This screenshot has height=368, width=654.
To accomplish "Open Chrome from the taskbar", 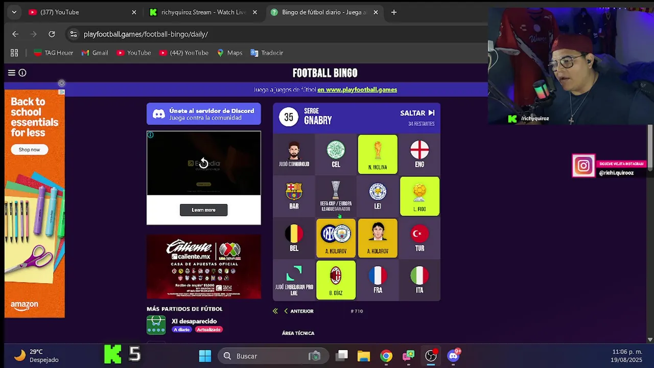I will click(386, 356).
